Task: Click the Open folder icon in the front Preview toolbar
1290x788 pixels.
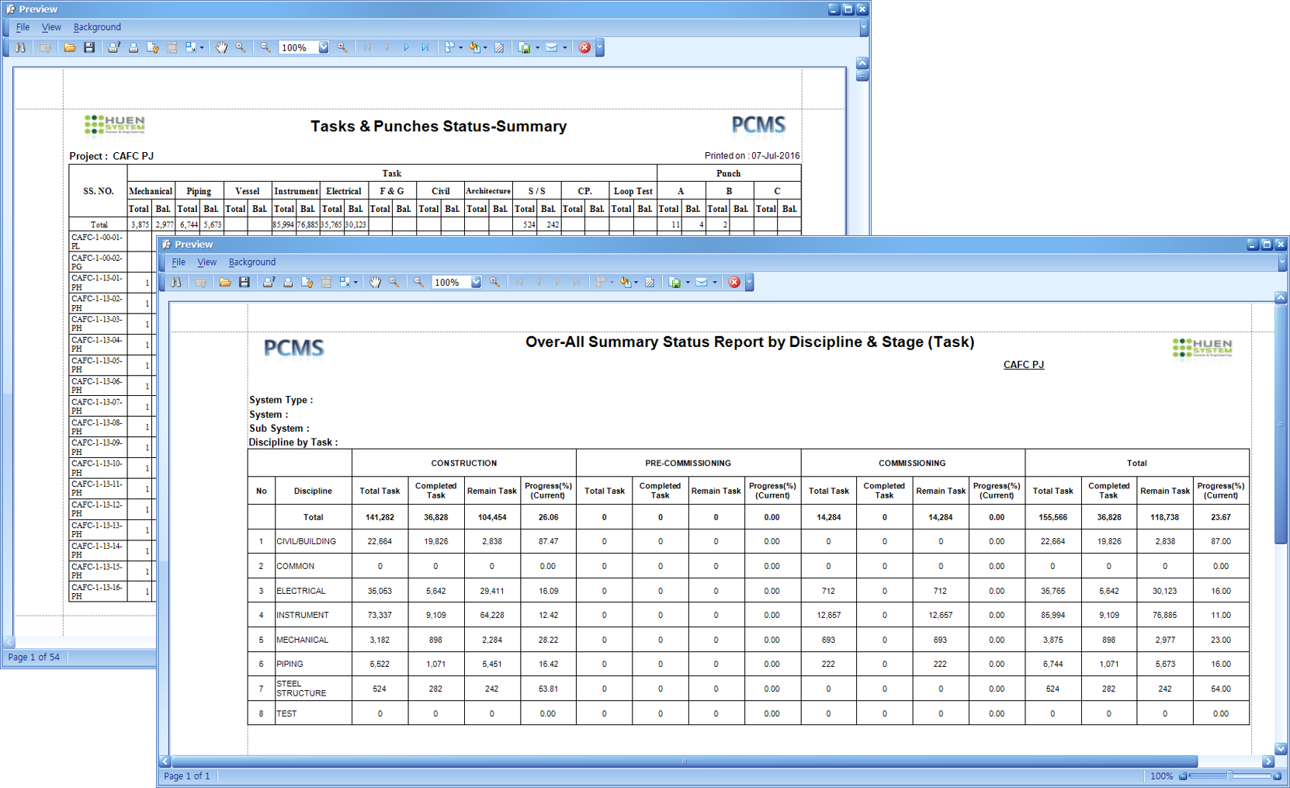Action: 225,283
